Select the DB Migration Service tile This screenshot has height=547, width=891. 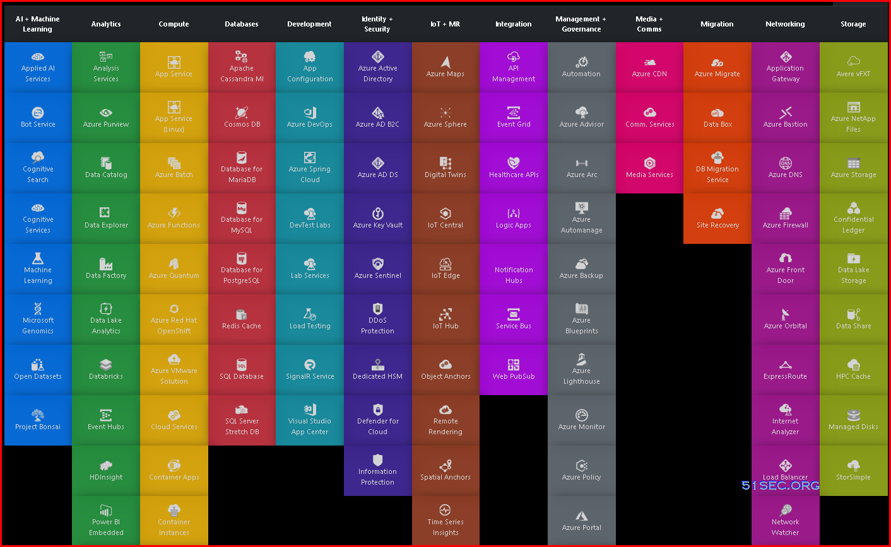(x=717, y=168)
